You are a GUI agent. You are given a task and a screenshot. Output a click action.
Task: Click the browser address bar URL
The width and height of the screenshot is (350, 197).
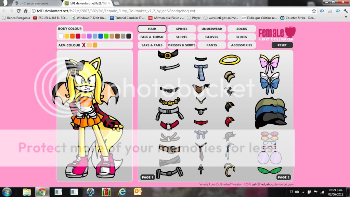click(116, 11)
